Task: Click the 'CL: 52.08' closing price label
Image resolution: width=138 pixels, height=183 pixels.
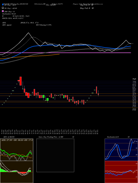Action: click(51, 5)
